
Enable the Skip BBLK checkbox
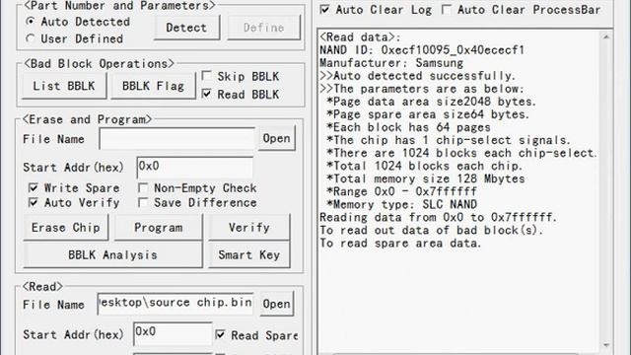tap(206, 76)
